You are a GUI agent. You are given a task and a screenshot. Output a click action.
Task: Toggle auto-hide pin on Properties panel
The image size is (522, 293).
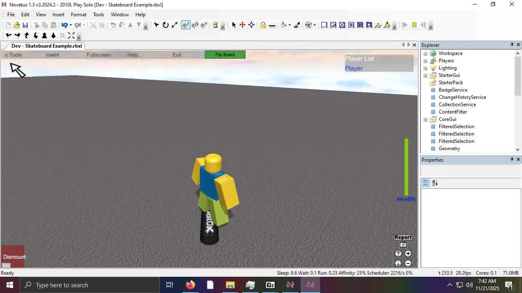point(512,160)
